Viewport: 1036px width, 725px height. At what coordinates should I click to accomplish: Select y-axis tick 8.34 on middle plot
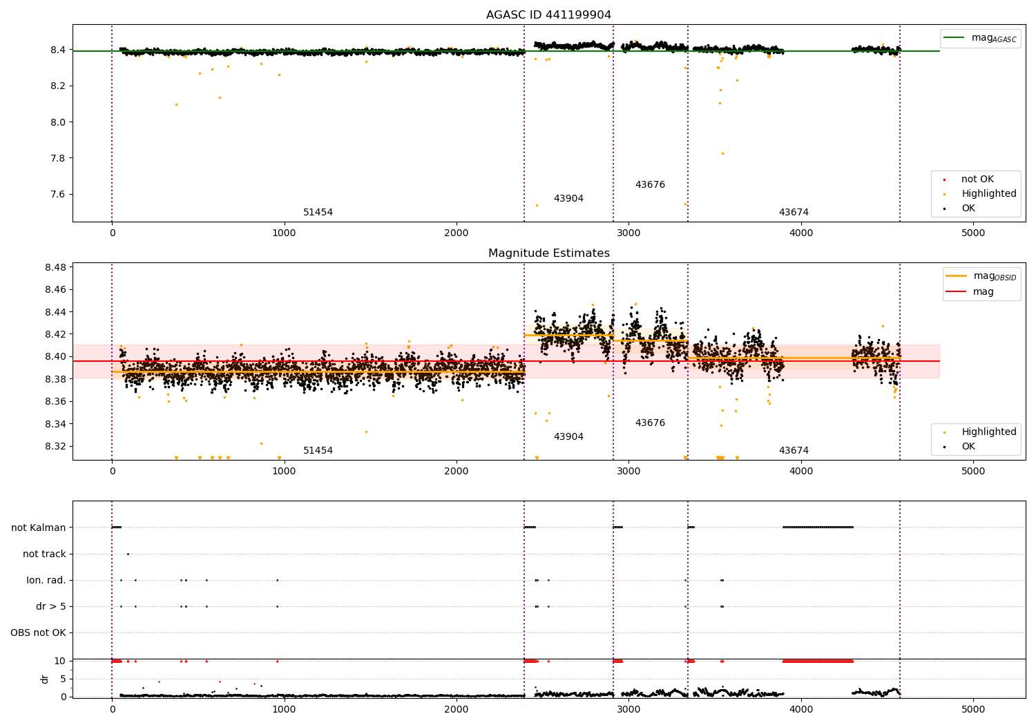coord(55,424)
